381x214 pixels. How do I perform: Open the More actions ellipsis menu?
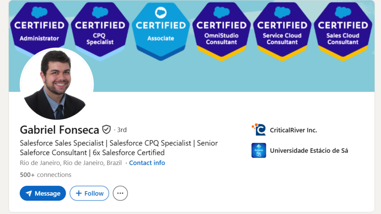pyautogui.click(x=120, y=194)
